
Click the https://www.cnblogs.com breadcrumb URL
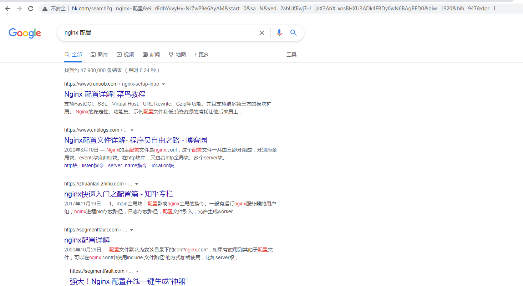point(92,130)
